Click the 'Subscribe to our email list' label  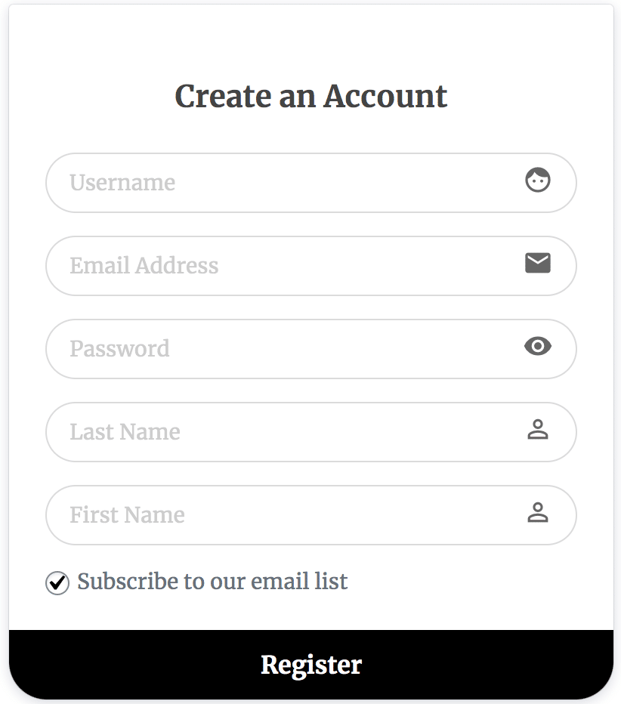coord(212,582)
